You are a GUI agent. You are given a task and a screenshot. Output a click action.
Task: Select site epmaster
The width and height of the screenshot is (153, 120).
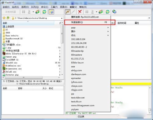88,78
